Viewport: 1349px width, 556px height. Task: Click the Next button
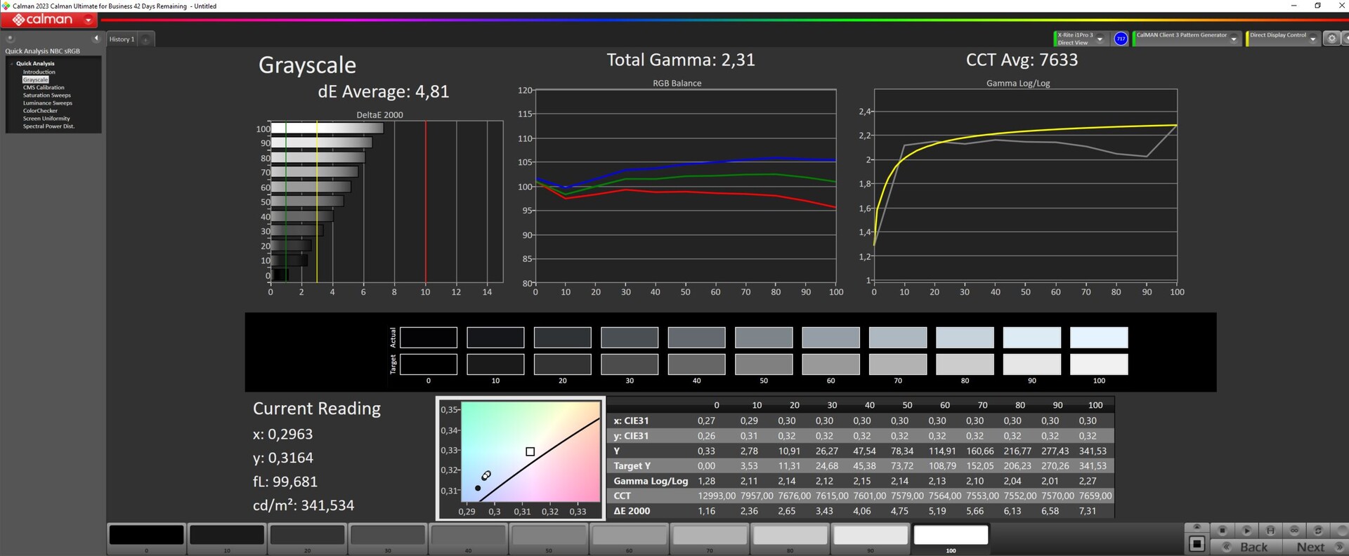click(x=1310, y=547)
